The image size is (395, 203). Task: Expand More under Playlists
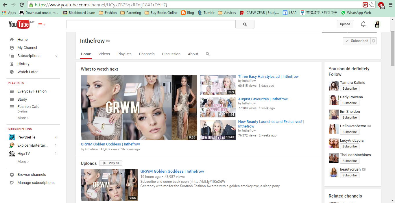[23, 118]
